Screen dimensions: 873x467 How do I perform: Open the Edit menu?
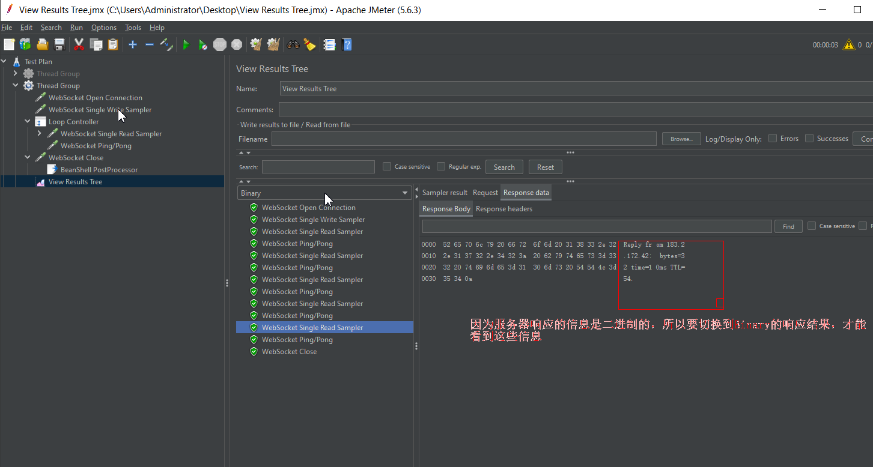click(x=26, y=28)
